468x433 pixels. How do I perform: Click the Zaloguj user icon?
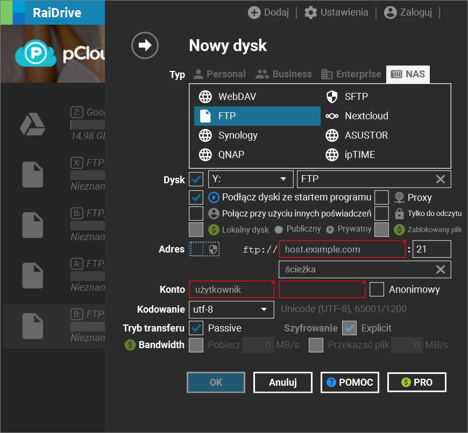390,12
